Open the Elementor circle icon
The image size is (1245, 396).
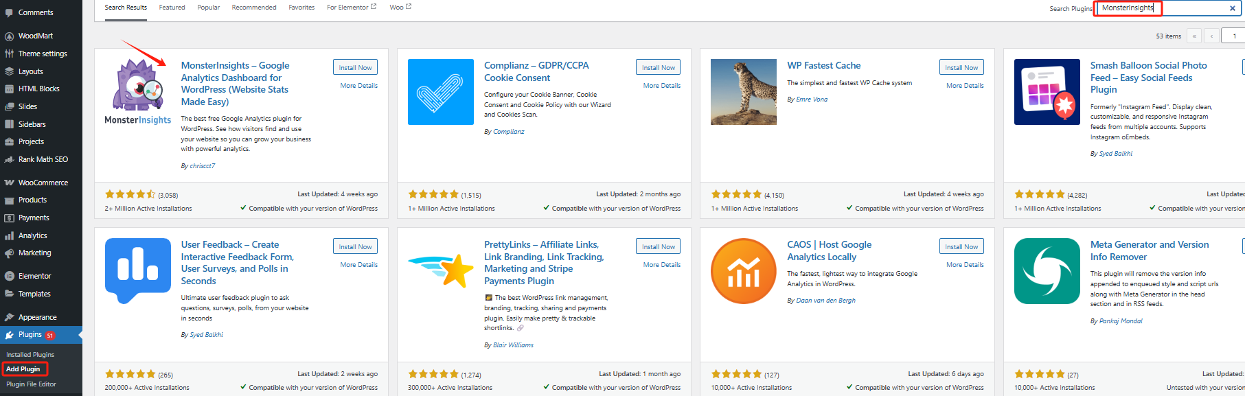click(x=9, y=276)
